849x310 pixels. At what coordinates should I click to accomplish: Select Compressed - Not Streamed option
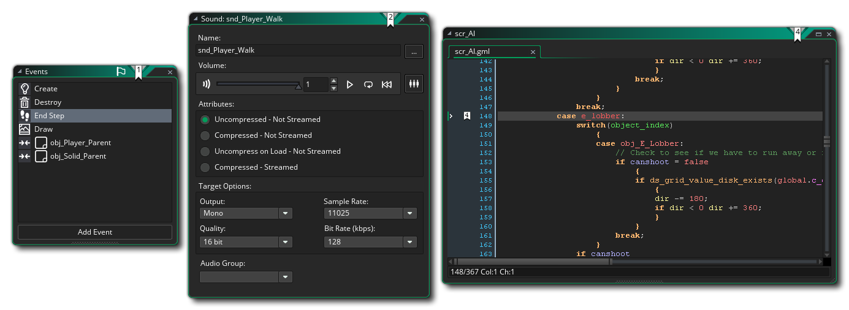point(205,135)
